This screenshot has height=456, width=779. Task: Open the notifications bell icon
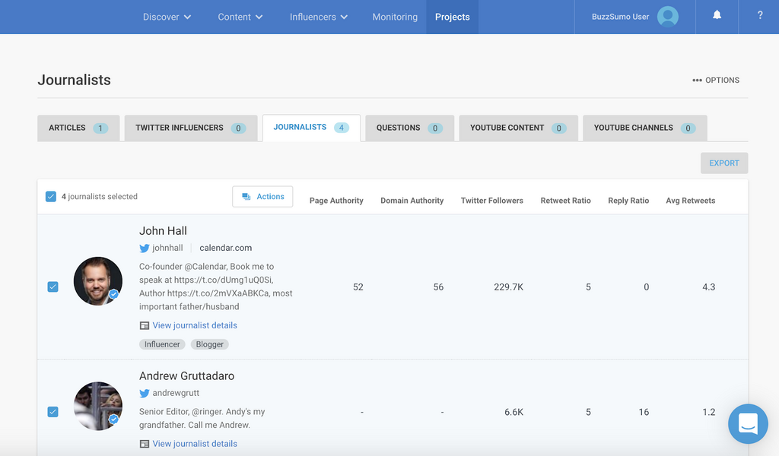click(x=717, y=16)
